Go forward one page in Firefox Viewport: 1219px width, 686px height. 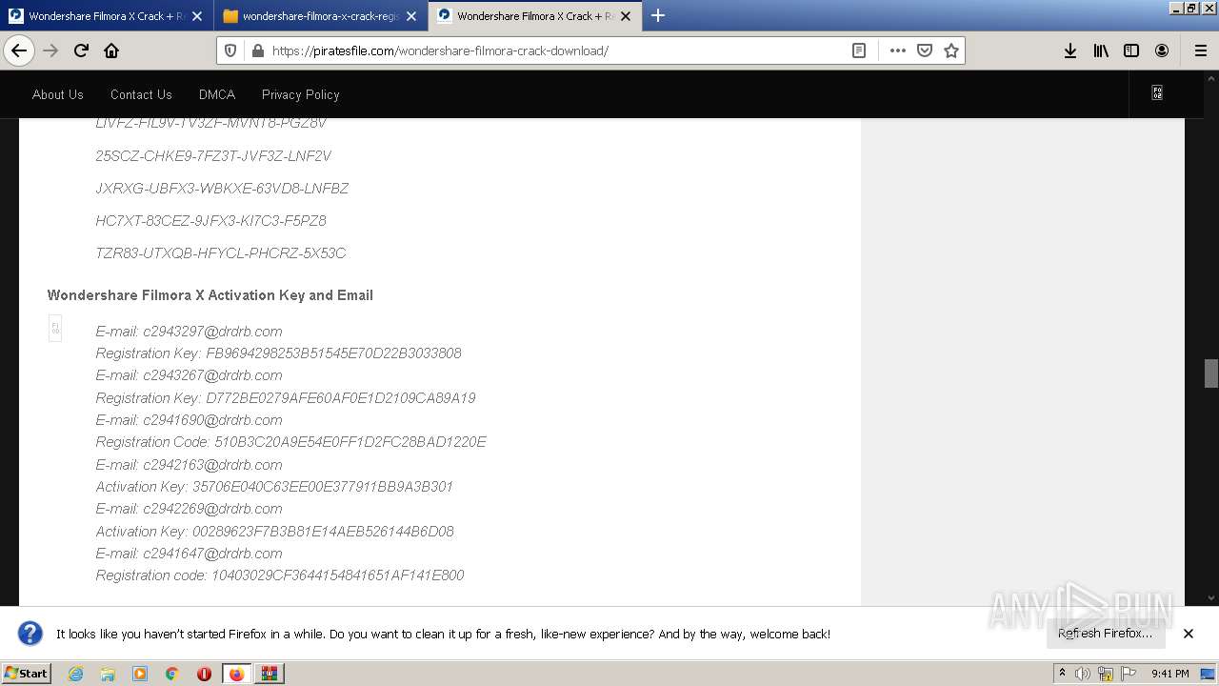coord(50,50)
